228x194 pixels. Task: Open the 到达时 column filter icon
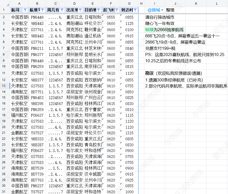point(135,10)
